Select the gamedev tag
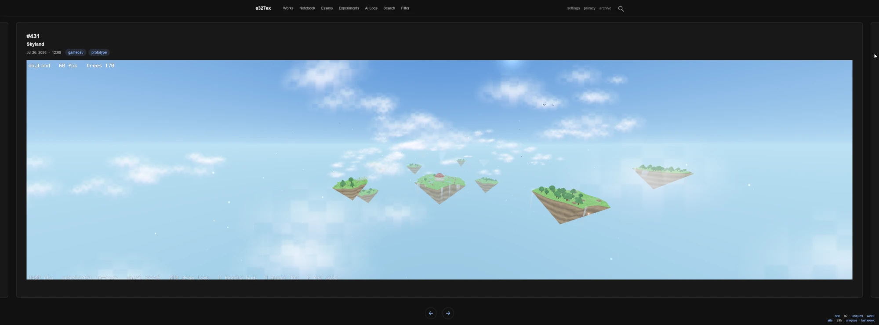Image resolution: width=879 pixels, height=325 pixels. click(x=76, y=52)
